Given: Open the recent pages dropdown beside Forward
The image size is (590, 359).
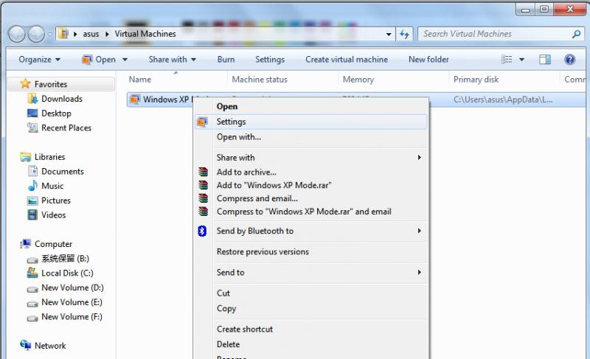Looking at the screenshot, I should tap(50, 34).
